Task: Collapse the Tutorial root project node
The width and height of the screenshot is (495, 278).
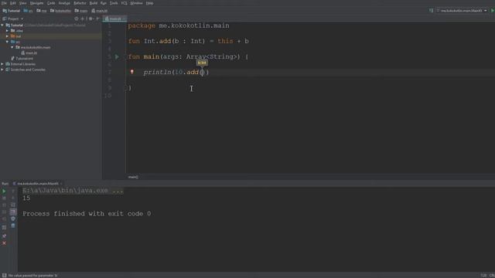Action: [x=2, y=25]
